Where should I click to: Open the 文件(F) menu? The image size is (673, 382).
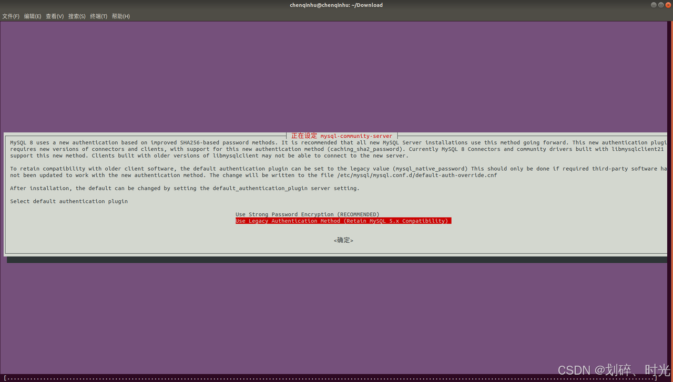point(11,16)
